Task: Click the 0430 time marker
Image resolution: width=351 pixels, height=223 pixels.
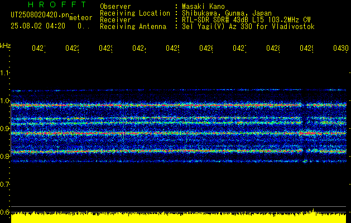Action: 341,49
